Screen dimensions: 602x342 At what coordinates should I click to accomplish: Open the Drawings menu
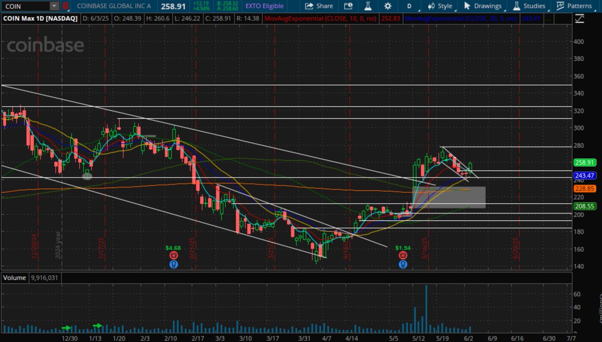483,6
